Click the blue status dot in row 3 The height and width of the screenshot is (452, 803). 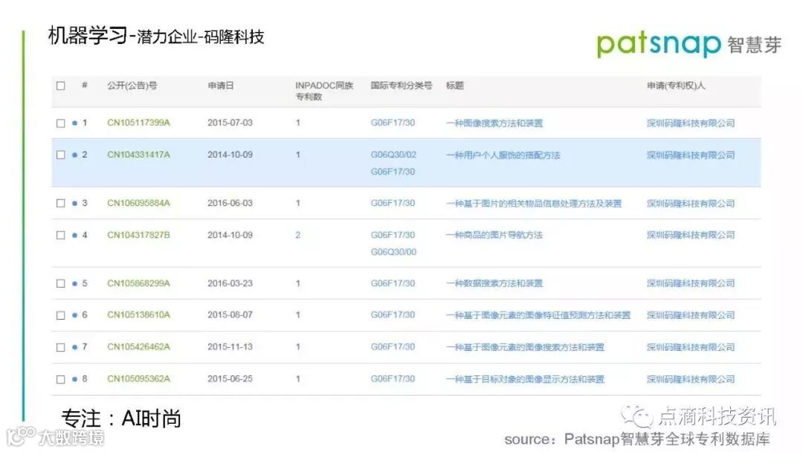75,203
